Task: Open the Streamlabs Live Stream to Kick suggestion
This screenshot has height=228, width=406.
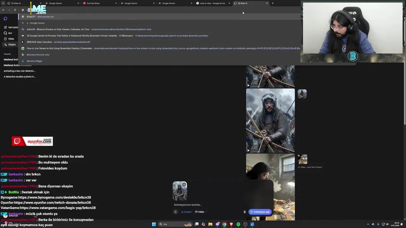Action: [159, 48]
